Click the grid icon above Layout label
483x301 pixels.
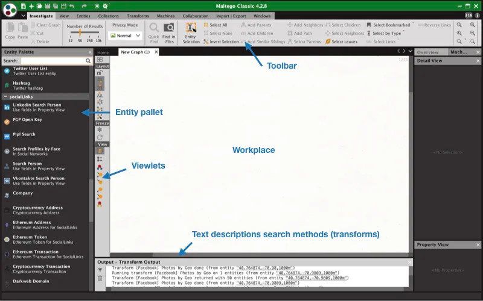[100, 60]
